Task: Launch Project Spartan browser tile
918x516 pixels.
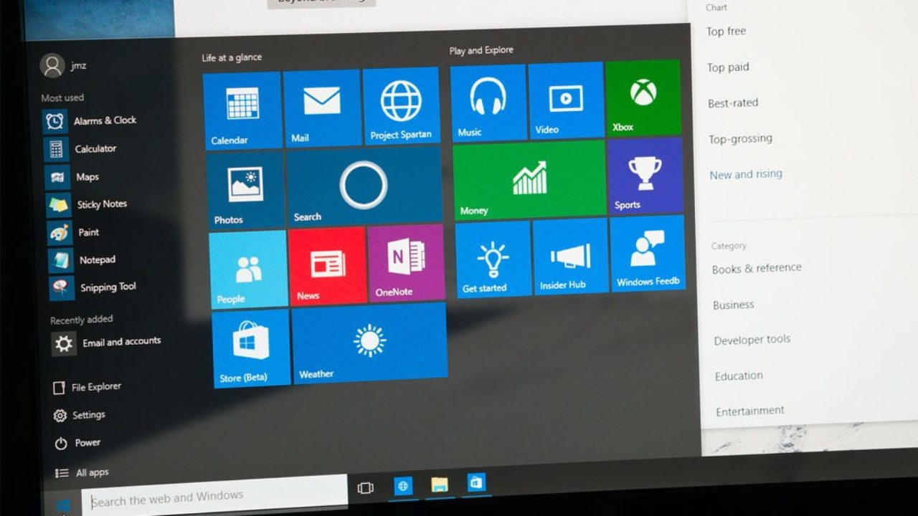Action: (401, 105)
